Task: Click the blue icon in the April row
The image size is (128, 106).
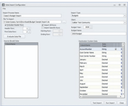Action: pos(121,70)
